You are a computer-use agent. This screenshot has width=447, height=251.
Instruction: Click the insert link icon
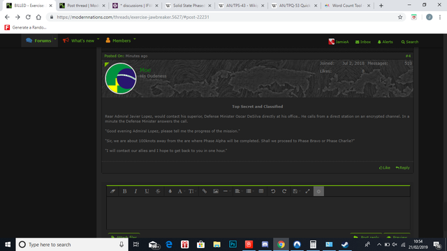click(x=205, y=191)
